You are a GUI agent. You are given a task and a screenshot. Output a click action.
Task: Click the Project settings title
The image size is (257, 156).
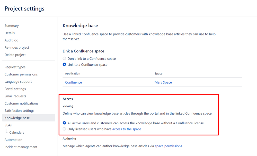[24, 8]
